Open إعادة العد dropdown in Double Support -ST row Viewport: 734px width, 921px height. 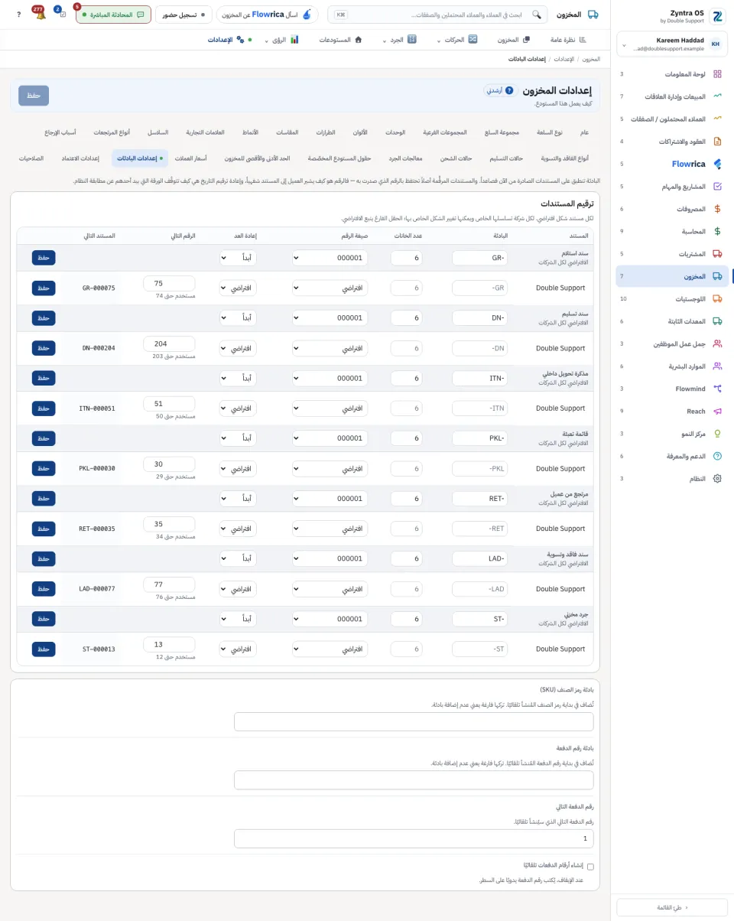(x=238, y=649)
